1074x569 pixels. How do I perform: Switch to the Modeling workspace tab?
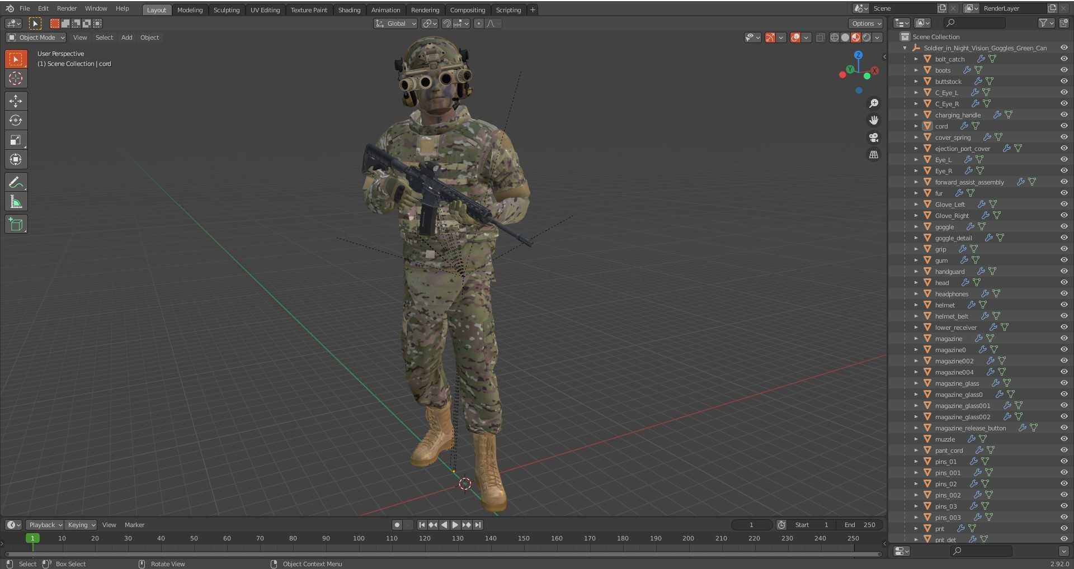[x=190, y=10]
